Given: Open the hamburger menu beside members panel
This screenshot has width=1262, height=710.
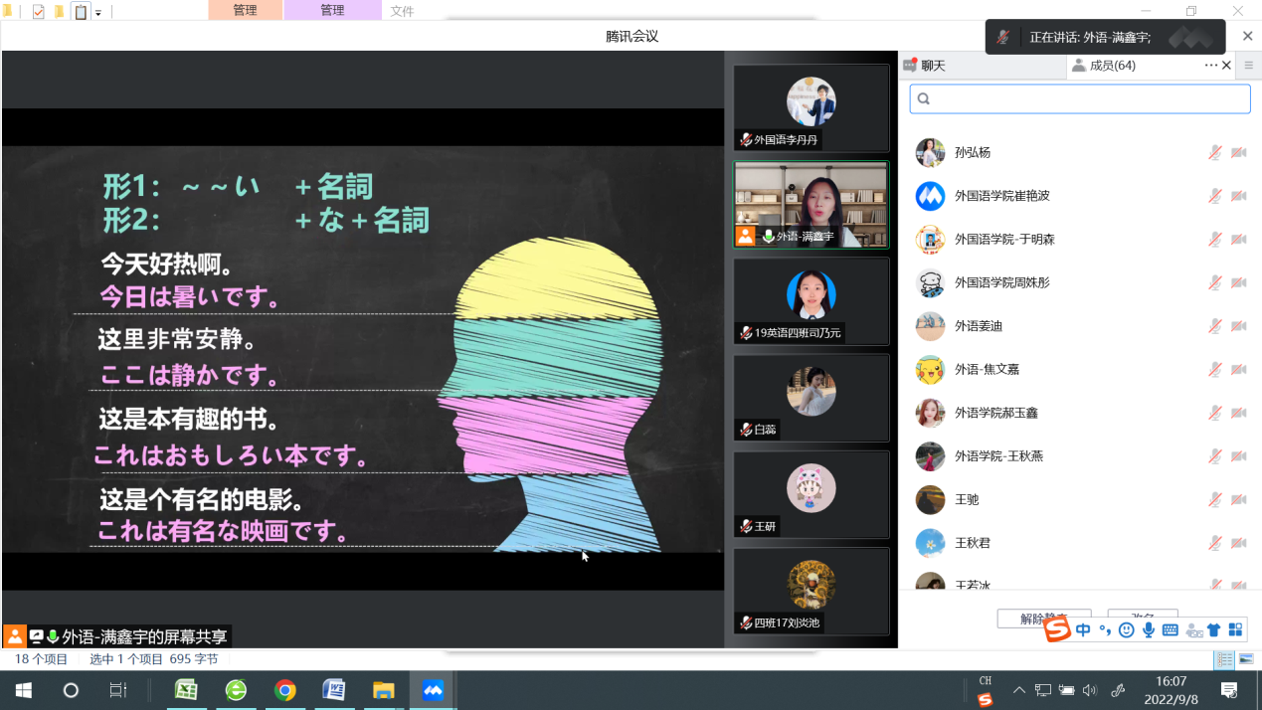Looking at the screenshot, I should [x=1249, y=66].
